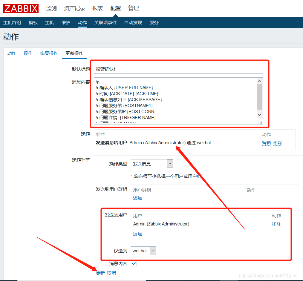Click the 用户群组 column header

[x=142, y=190]
